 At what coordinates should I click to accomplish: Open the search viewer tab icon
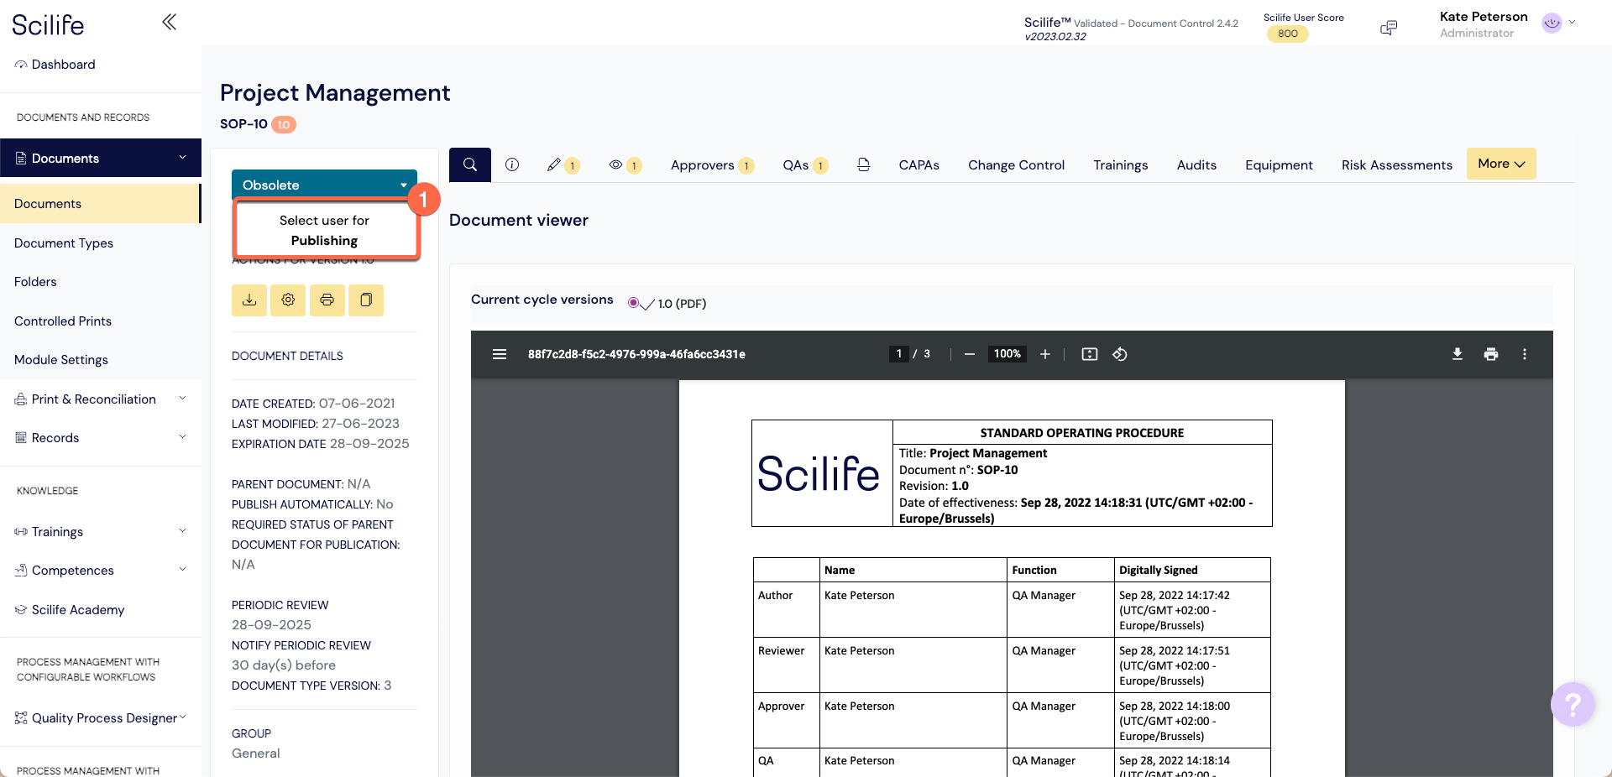470,164
